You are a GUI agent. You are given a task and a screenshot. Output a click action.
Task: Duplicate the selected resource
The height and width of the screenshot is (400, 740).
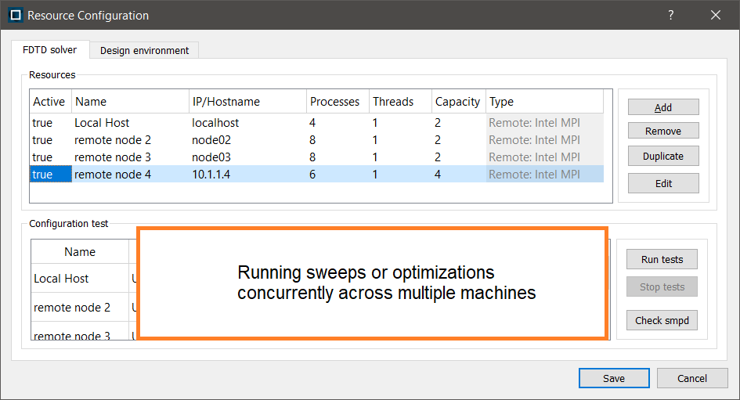662,156
